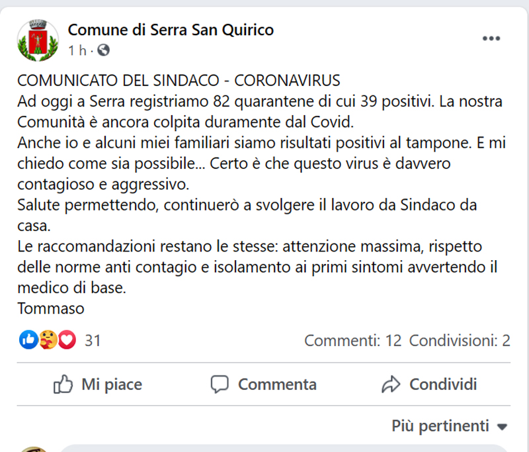Open the Comune di Serra San Quirico page name
This screenshot has height=452, width=529.
tap(171, 30)
